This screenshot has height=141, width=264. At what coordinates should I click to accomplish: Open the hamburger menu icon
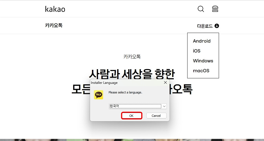coord(215,9)
